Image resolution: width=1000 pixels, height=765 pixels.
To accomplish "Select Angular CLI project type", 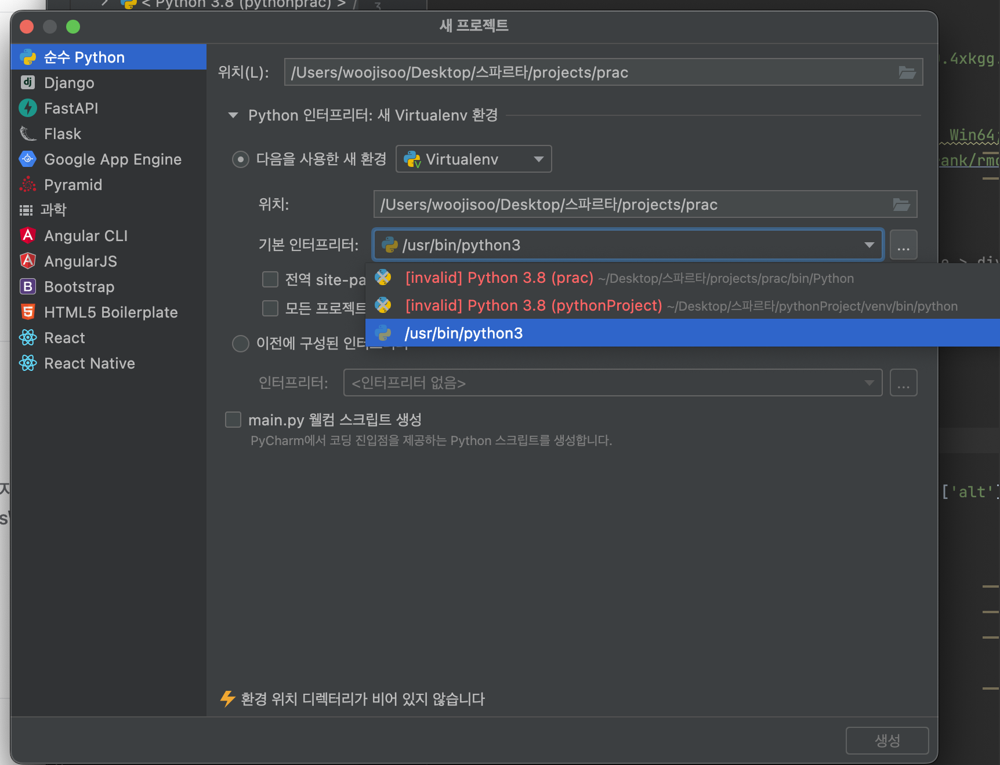I will click(108, 235).
